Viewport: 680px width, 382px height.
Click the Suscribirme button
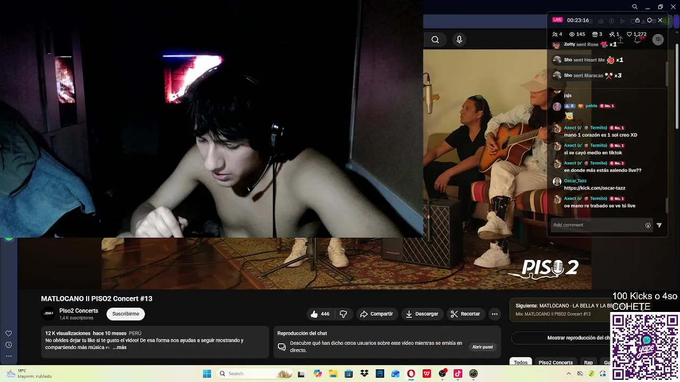pyautogui.click(x=125, y=314)
